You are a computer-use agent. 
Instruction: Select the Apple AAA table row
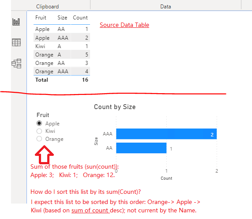[x=62, y=38]
